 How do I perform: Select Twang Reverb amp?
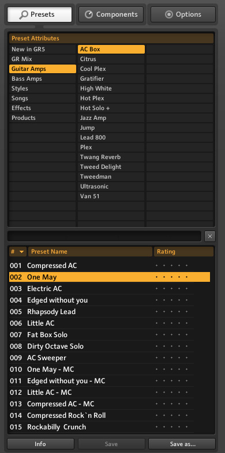click(x=111, y=157)
